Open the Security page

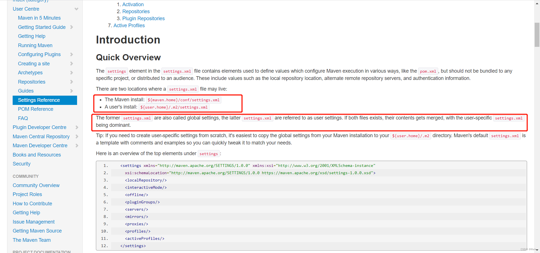coord(21,164)
